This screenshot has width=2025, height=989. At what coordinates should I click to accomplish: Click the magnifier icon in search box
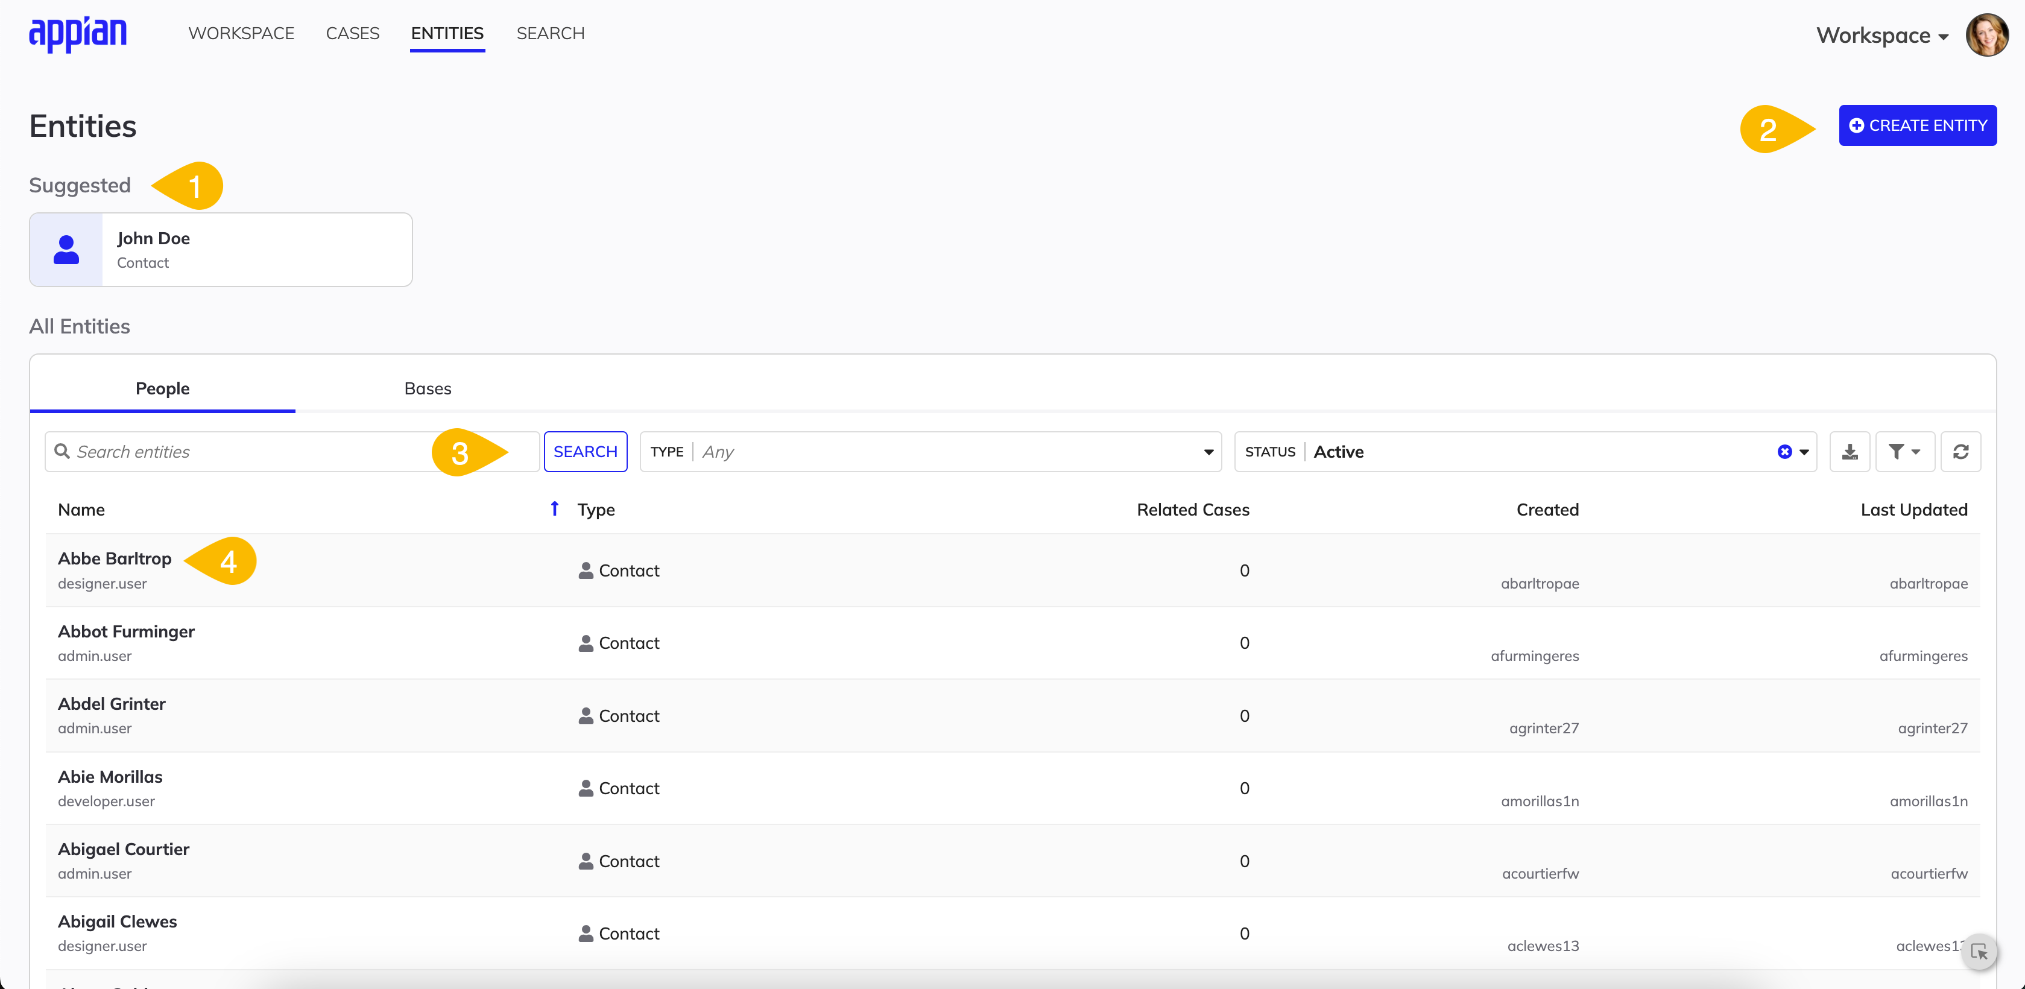[62, 451]
